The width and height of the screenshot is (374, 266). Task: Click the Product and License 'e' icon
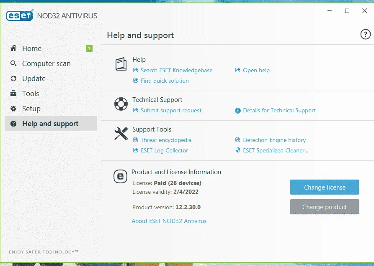120,176
